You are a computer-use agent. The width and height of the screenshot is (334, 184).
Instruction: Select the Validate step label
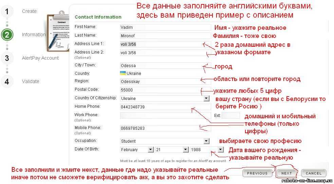tap(31, 81)
